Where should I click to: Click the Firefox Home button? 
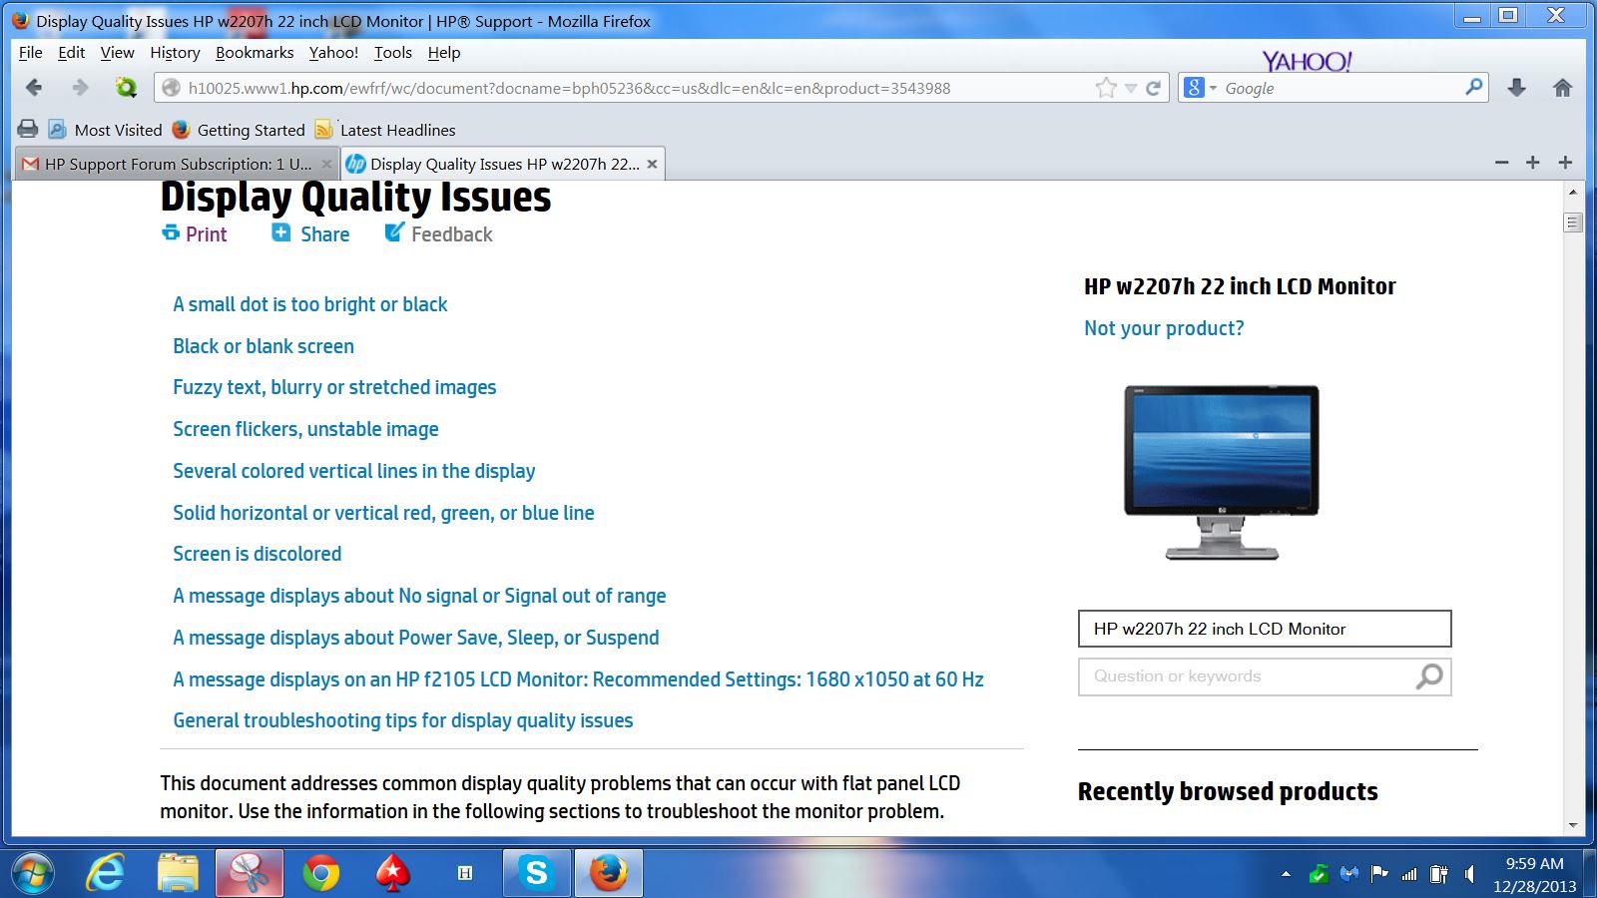pos(1562,88)
